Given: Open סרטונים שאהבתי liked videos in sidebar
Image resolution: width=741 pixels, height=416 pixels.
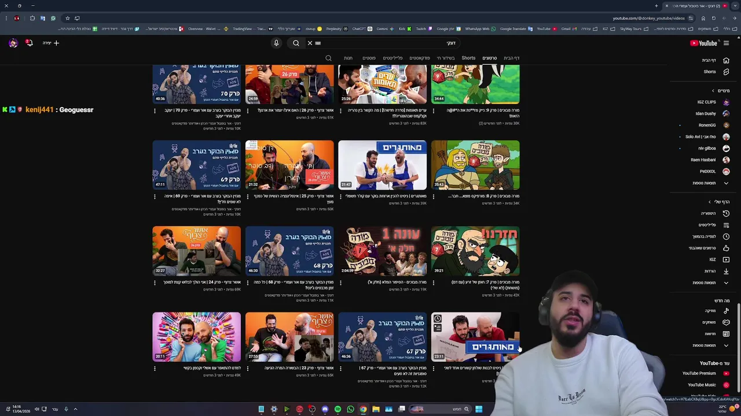Looking at the screenshot, I should coord(708,248).
